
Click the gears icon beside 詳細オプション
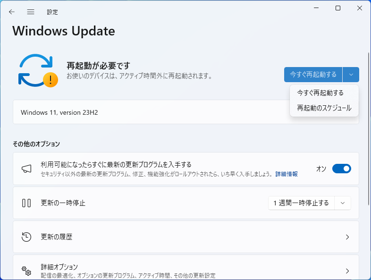click(26, 271)
